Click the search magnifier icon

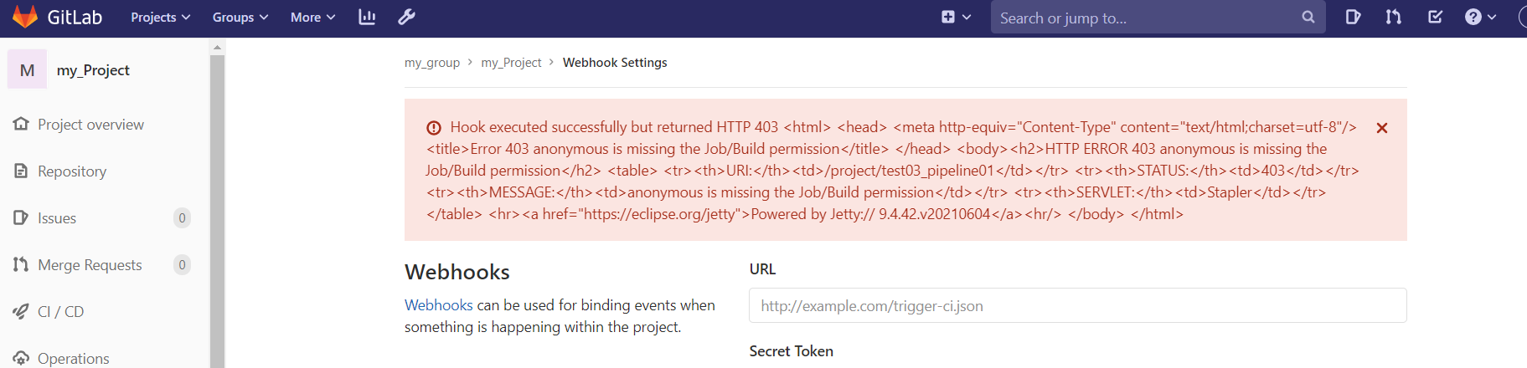point(1308,17)
